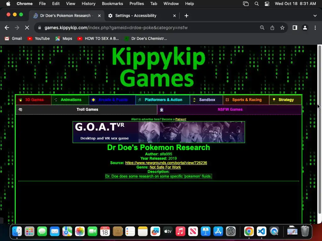
Task: Open Visual Studio Code from the Dock
Action: [261, 232]
